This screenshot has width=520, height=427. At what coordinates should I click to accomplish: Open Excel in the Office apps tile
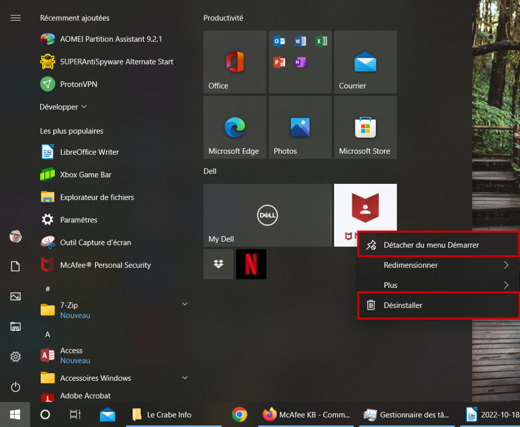pyautogui.click(x=321, y=41)
